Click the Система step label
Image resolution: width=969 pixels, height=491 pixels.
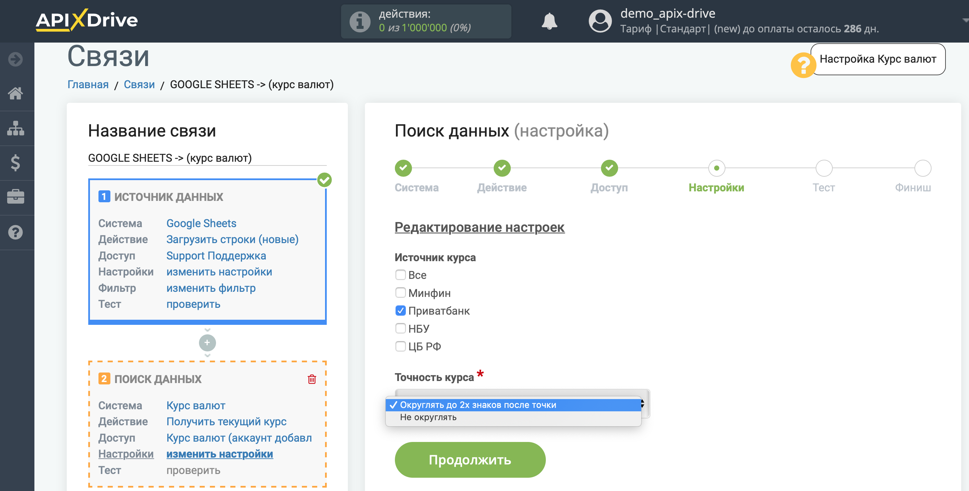[x=416, y=188]
